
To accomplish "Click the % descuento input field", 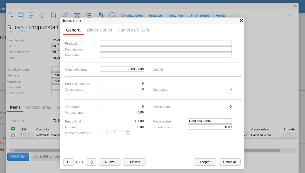I will (x=122, y=112).
